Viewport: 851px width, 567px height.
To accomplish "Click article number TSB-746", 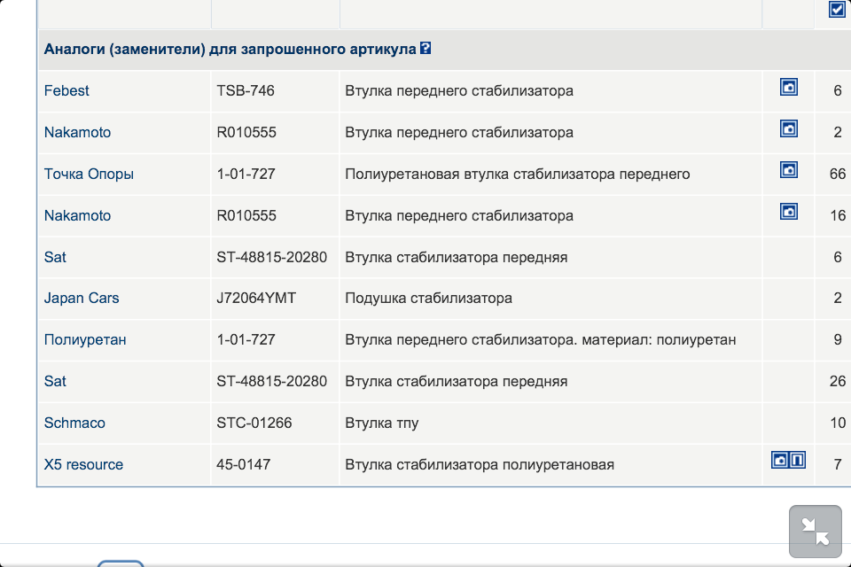I will click(x=246, y=91).
